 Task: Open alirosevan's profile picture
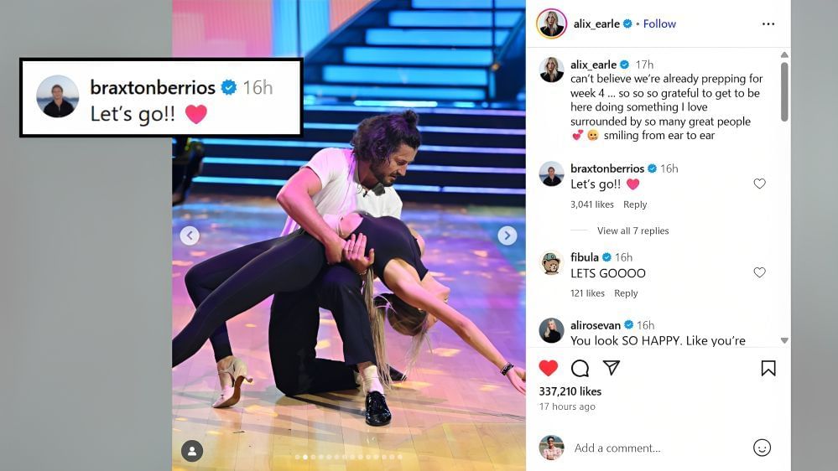coord(551,330)
